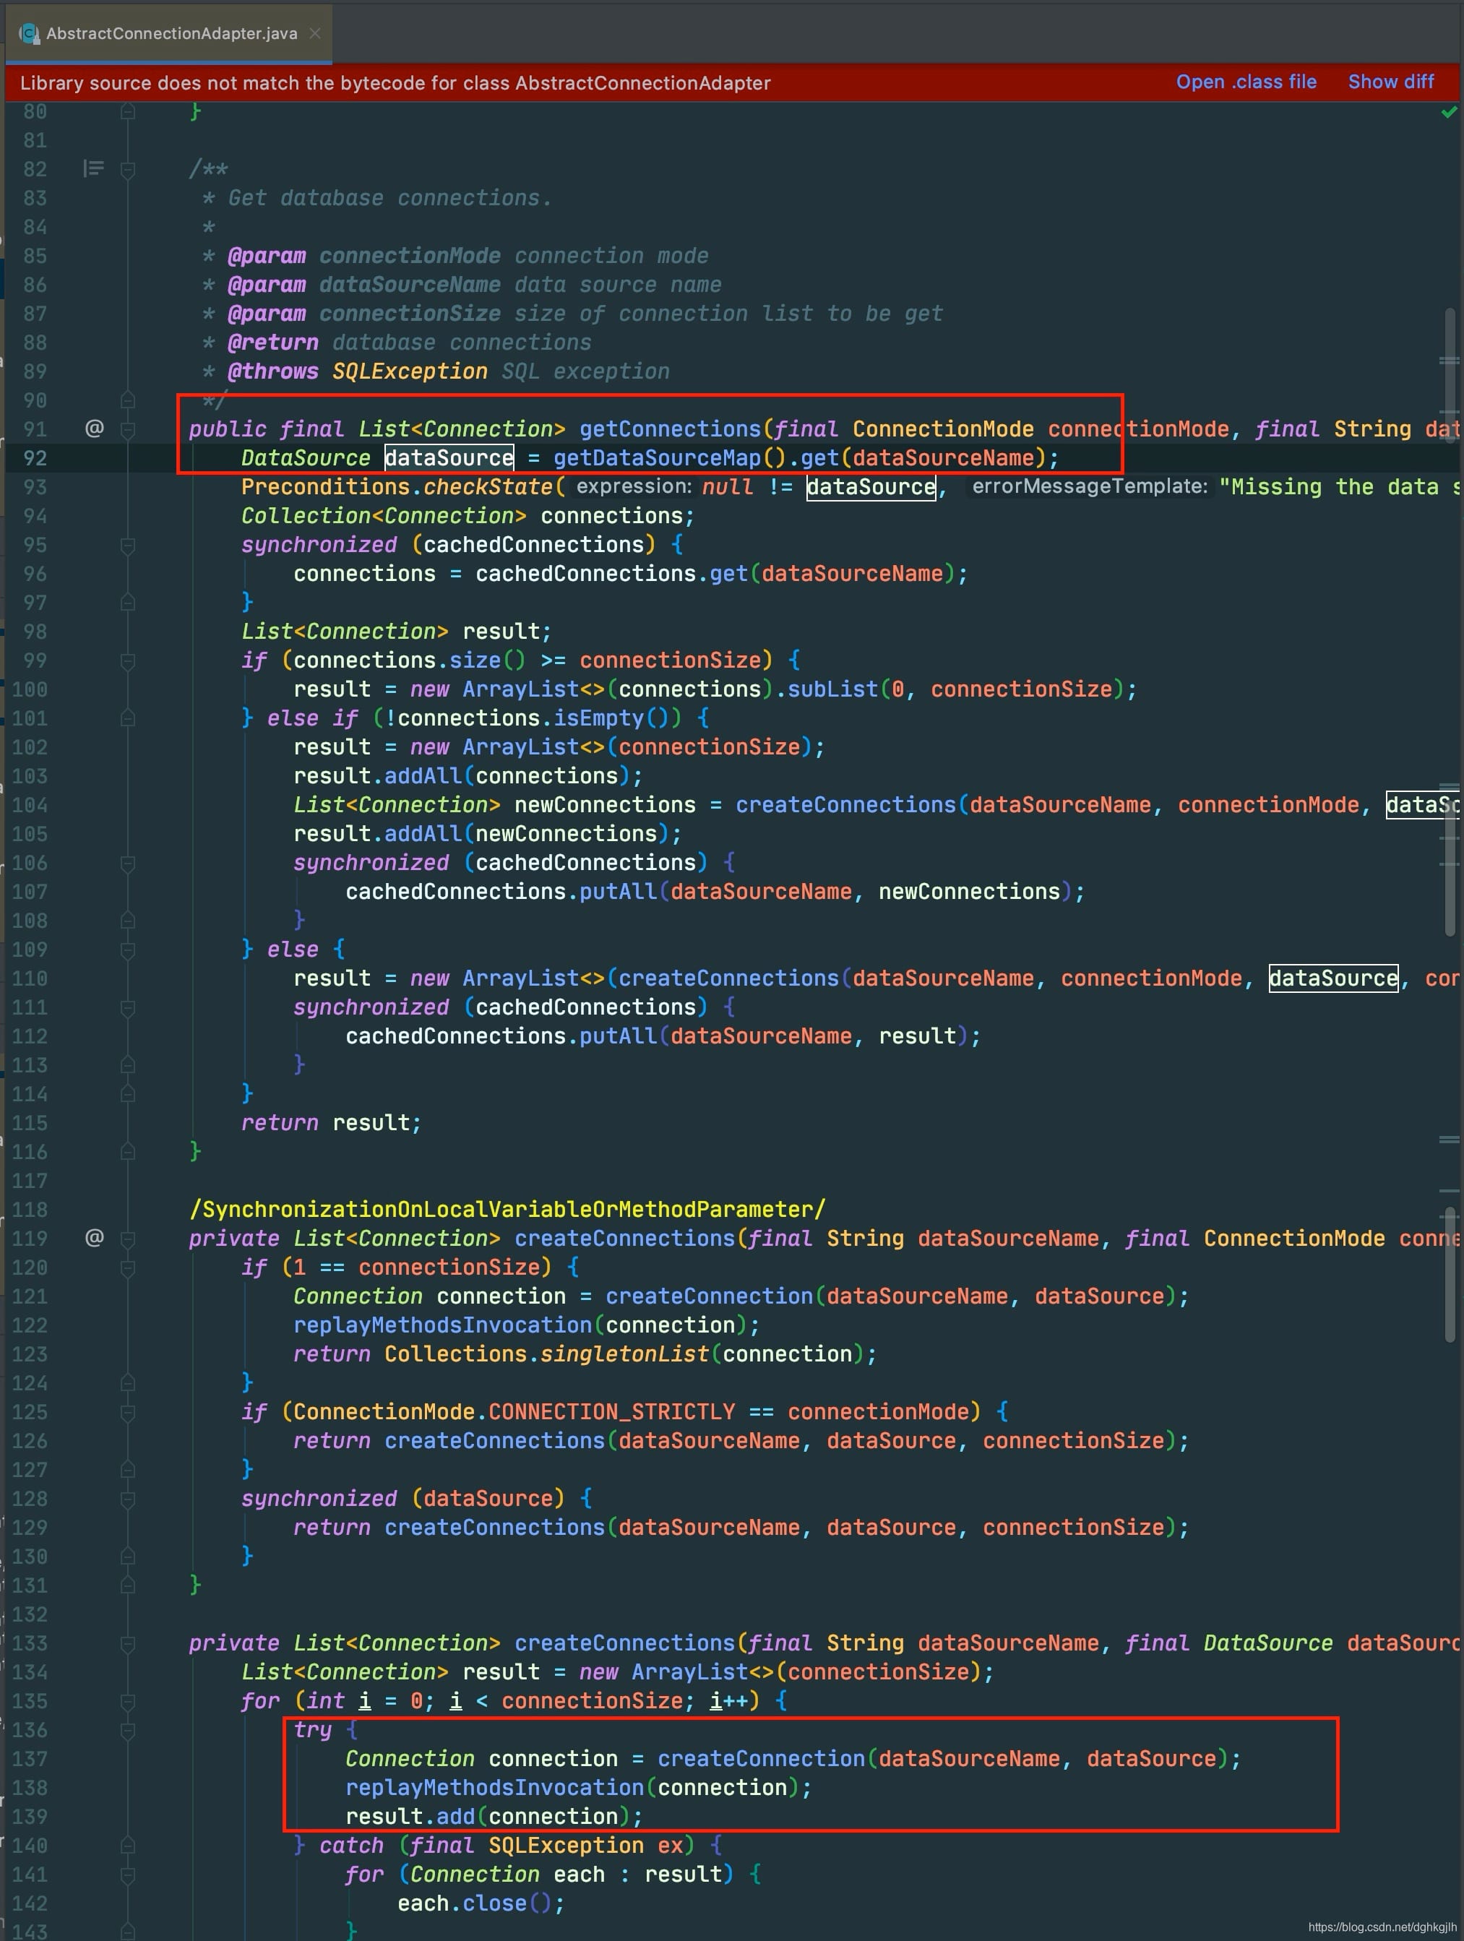Open .class file link in banner
Screen dimensions: 1464x1941
pyautogui.click(x=1246, y=82)
